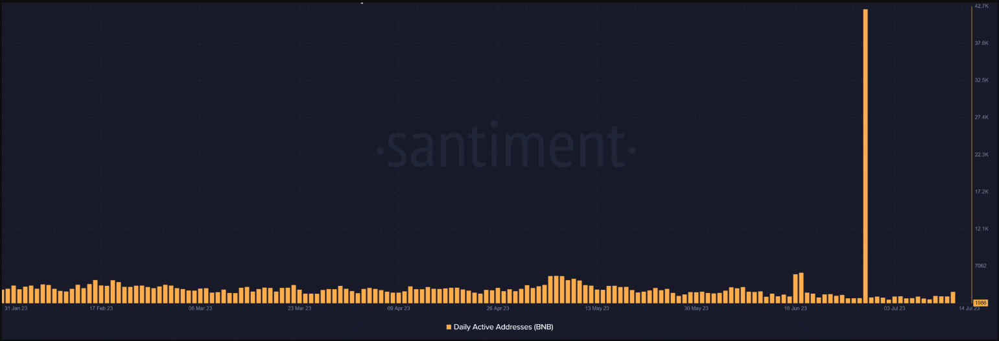Click the 32.5K y-axis label
Viewport: 999px width, 341px height.
coord(981,80)
